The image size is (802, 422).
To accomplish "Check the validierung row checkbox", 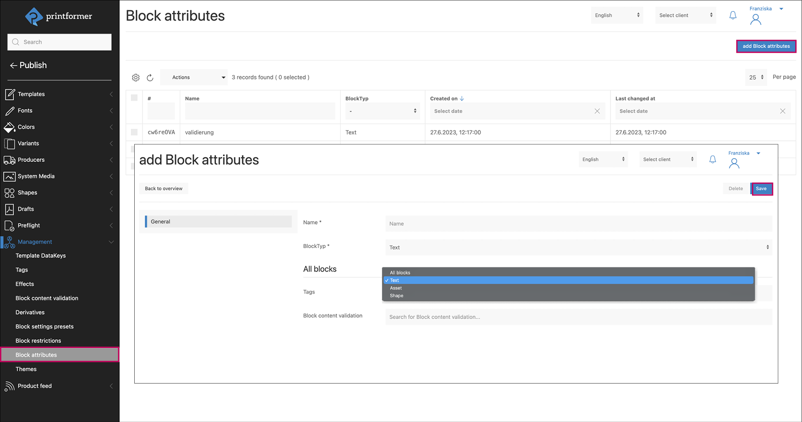I will (x=134, y=132).
